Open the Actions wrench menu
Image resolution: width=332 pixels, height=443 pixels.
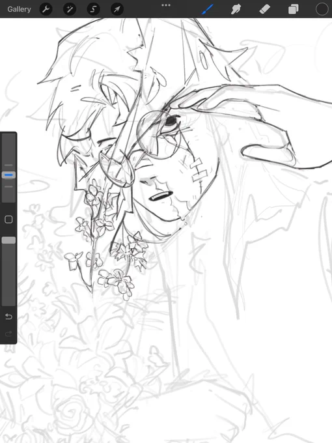coord(46,9)
